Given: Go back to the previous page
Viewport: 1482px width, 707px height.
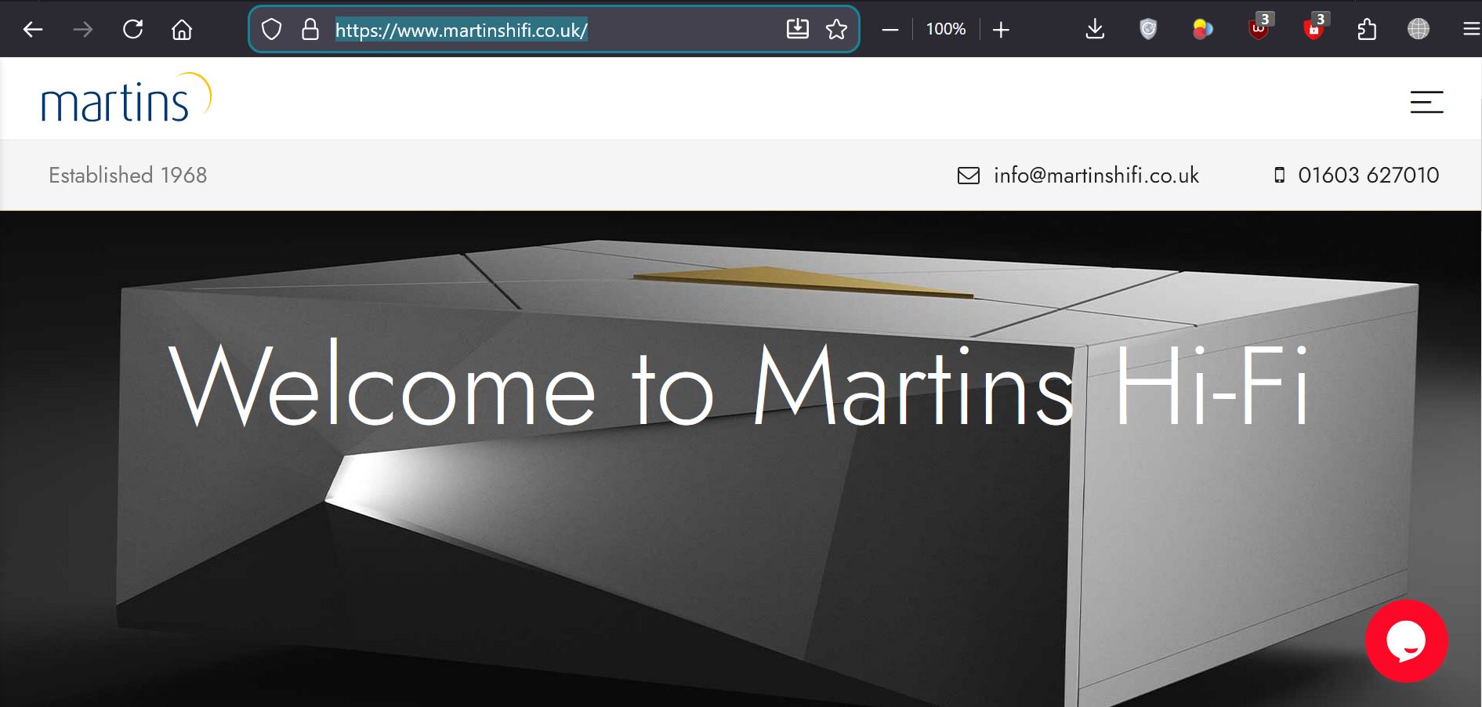Looking at the screenshot, I should (33, 30).
